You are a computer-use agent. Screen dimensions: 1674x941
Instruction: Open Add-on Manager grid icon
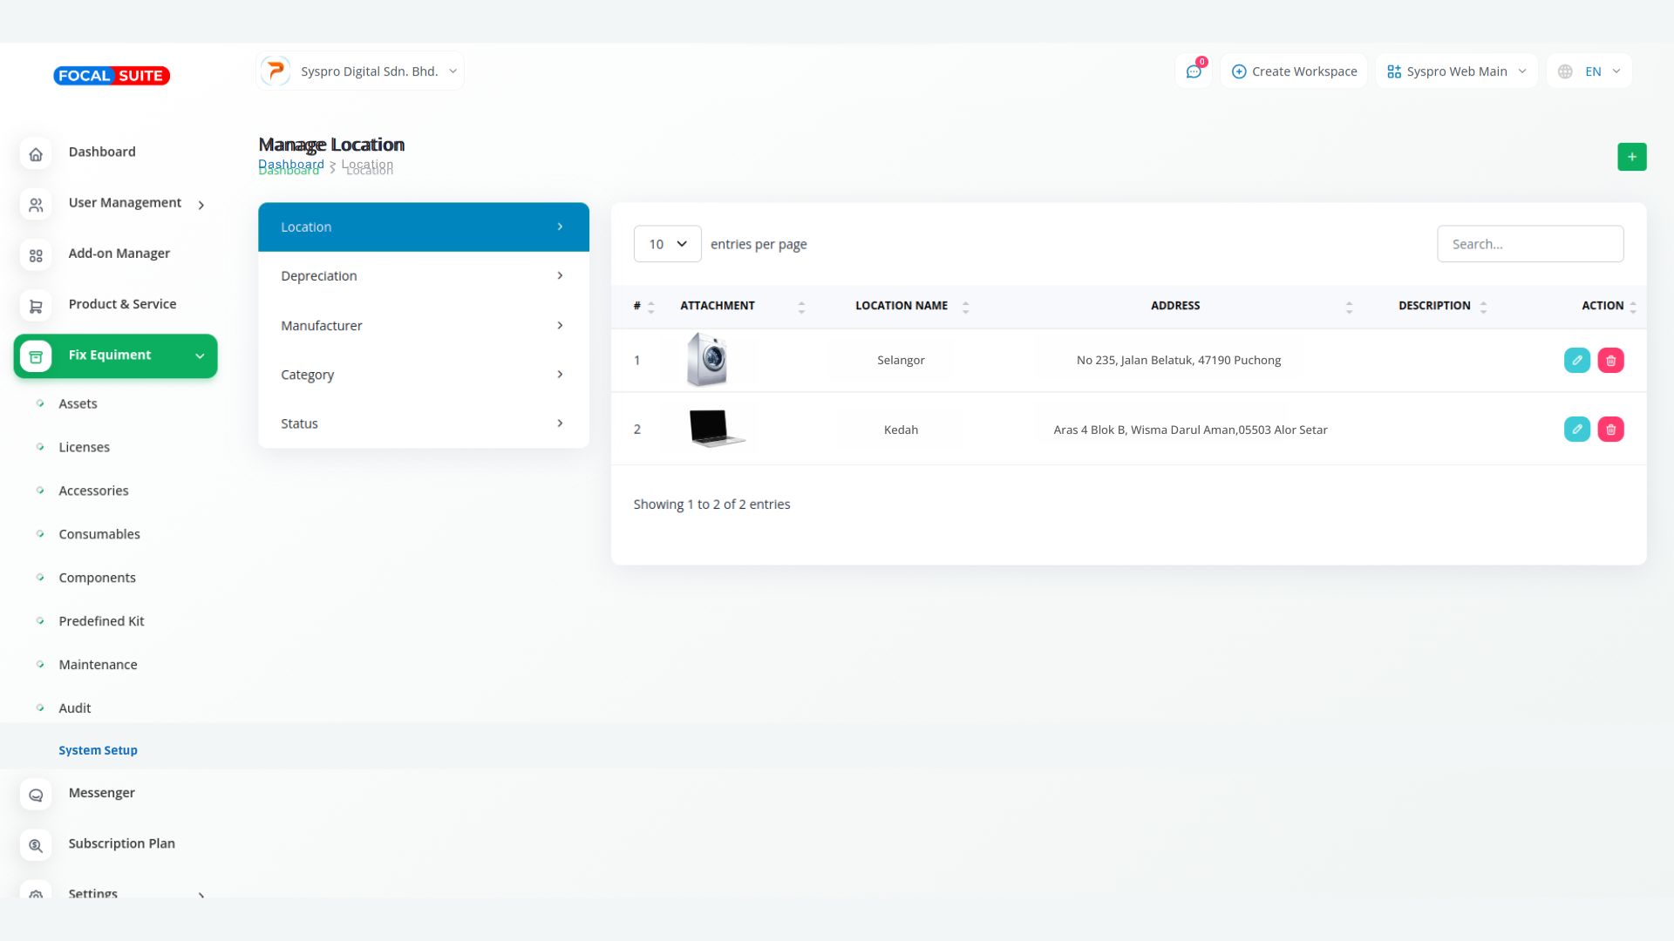tap(36, 255)
